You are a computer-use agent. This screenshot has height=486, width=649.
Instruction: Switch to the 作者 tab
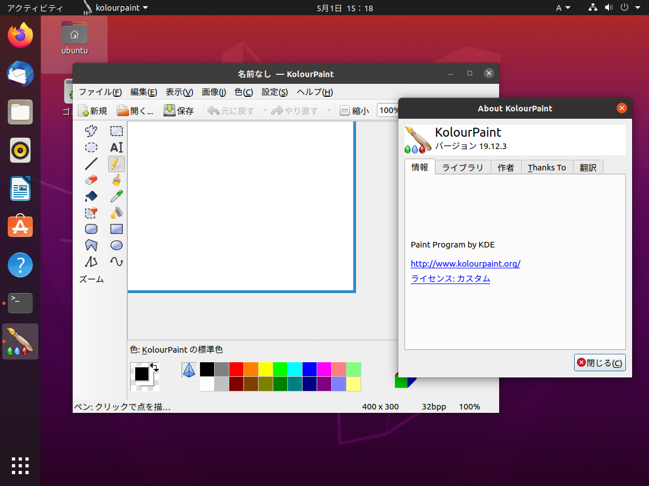506,167
